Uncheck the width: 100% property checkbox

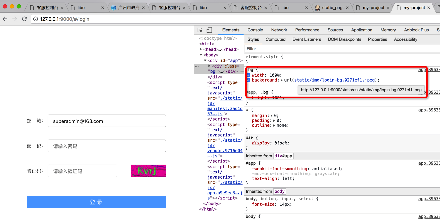click(x=248, y=75)
